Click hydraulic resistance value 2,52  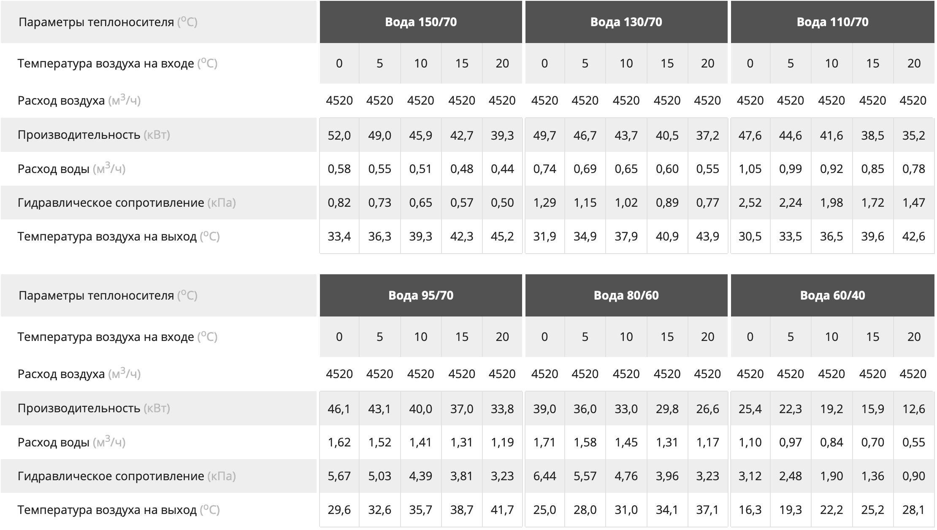(x=750, y=203)
